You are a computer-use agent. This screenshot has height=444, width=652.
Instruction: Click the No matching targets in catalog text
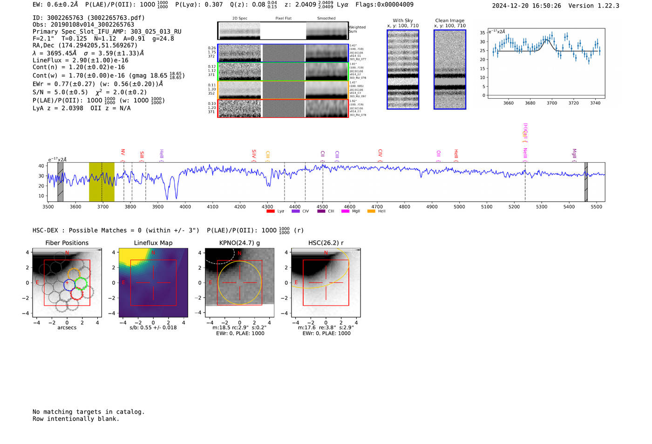point(88,412)
